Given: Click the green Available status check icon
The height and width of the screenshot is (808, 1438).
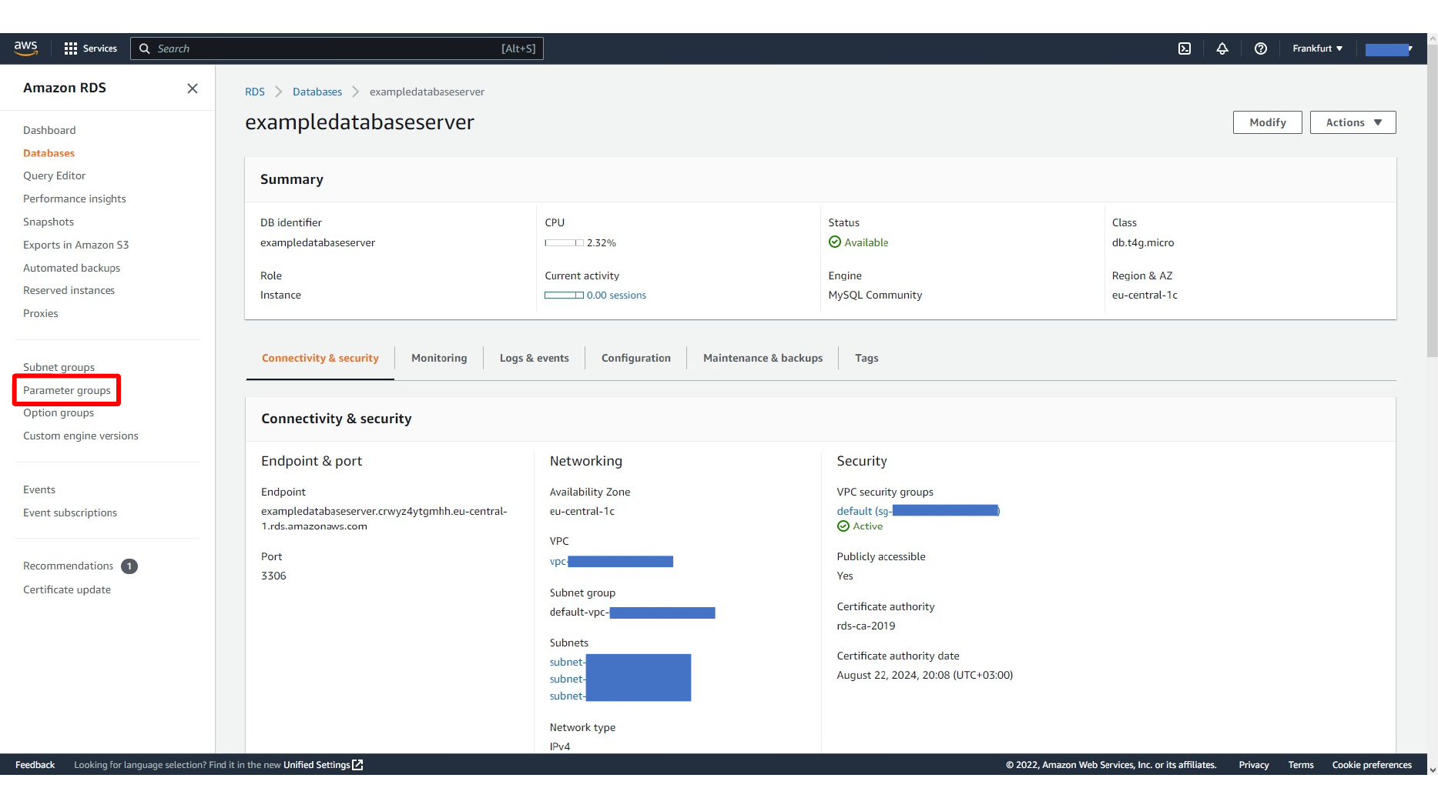Looking at the screenshot, I should [x=835, y=242].
